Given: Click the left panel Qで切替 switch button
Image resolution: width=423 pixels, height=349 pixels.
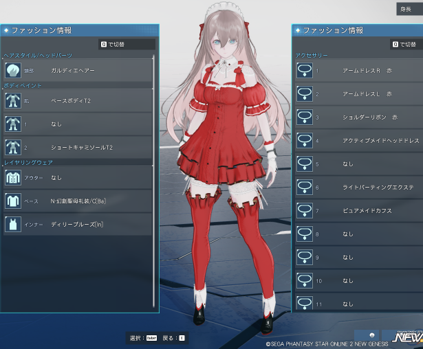Looking at the screenshot, I should 127,44.
